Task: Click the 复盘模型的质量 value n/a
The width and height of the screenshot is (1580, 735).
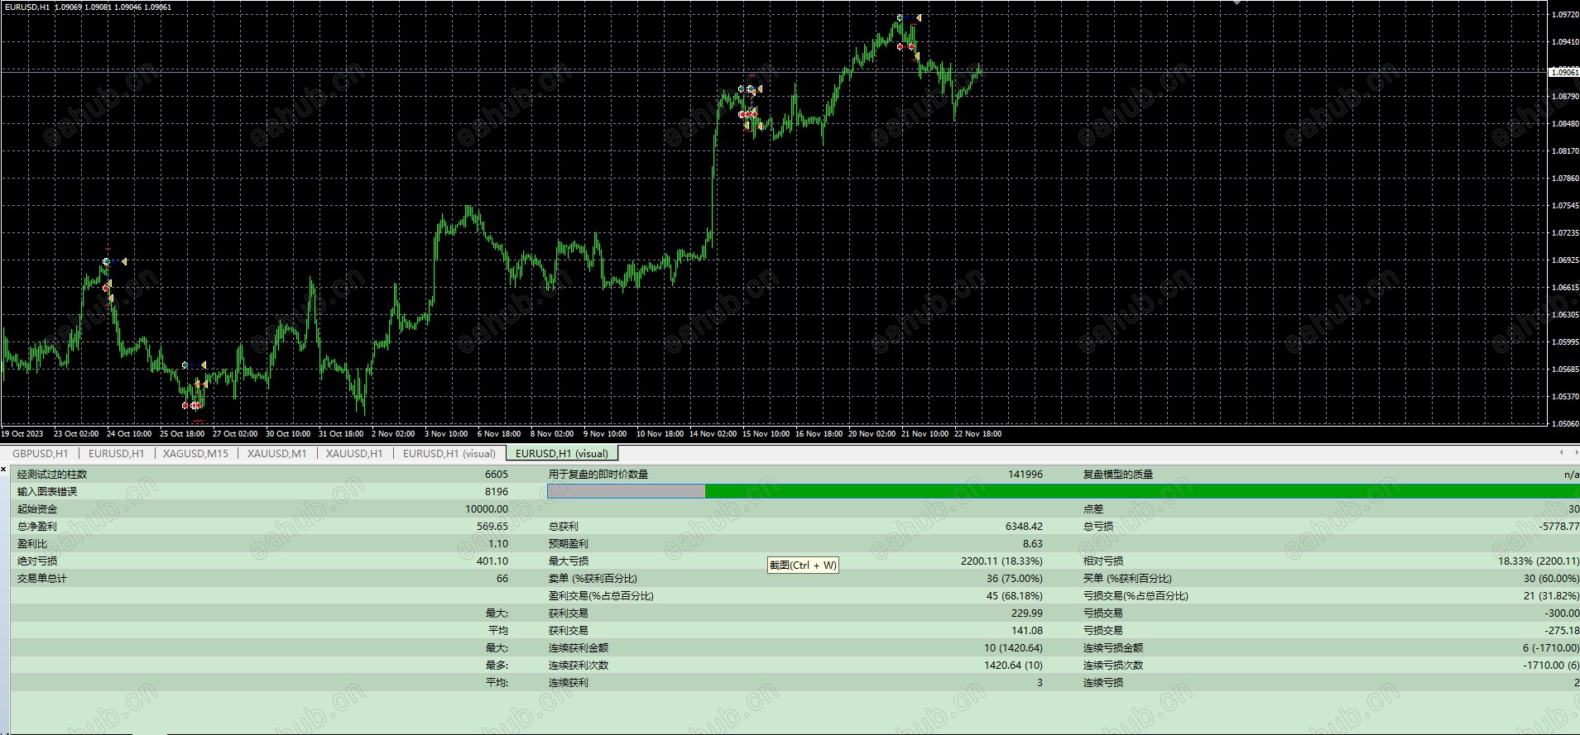Action: (1571, 475)
